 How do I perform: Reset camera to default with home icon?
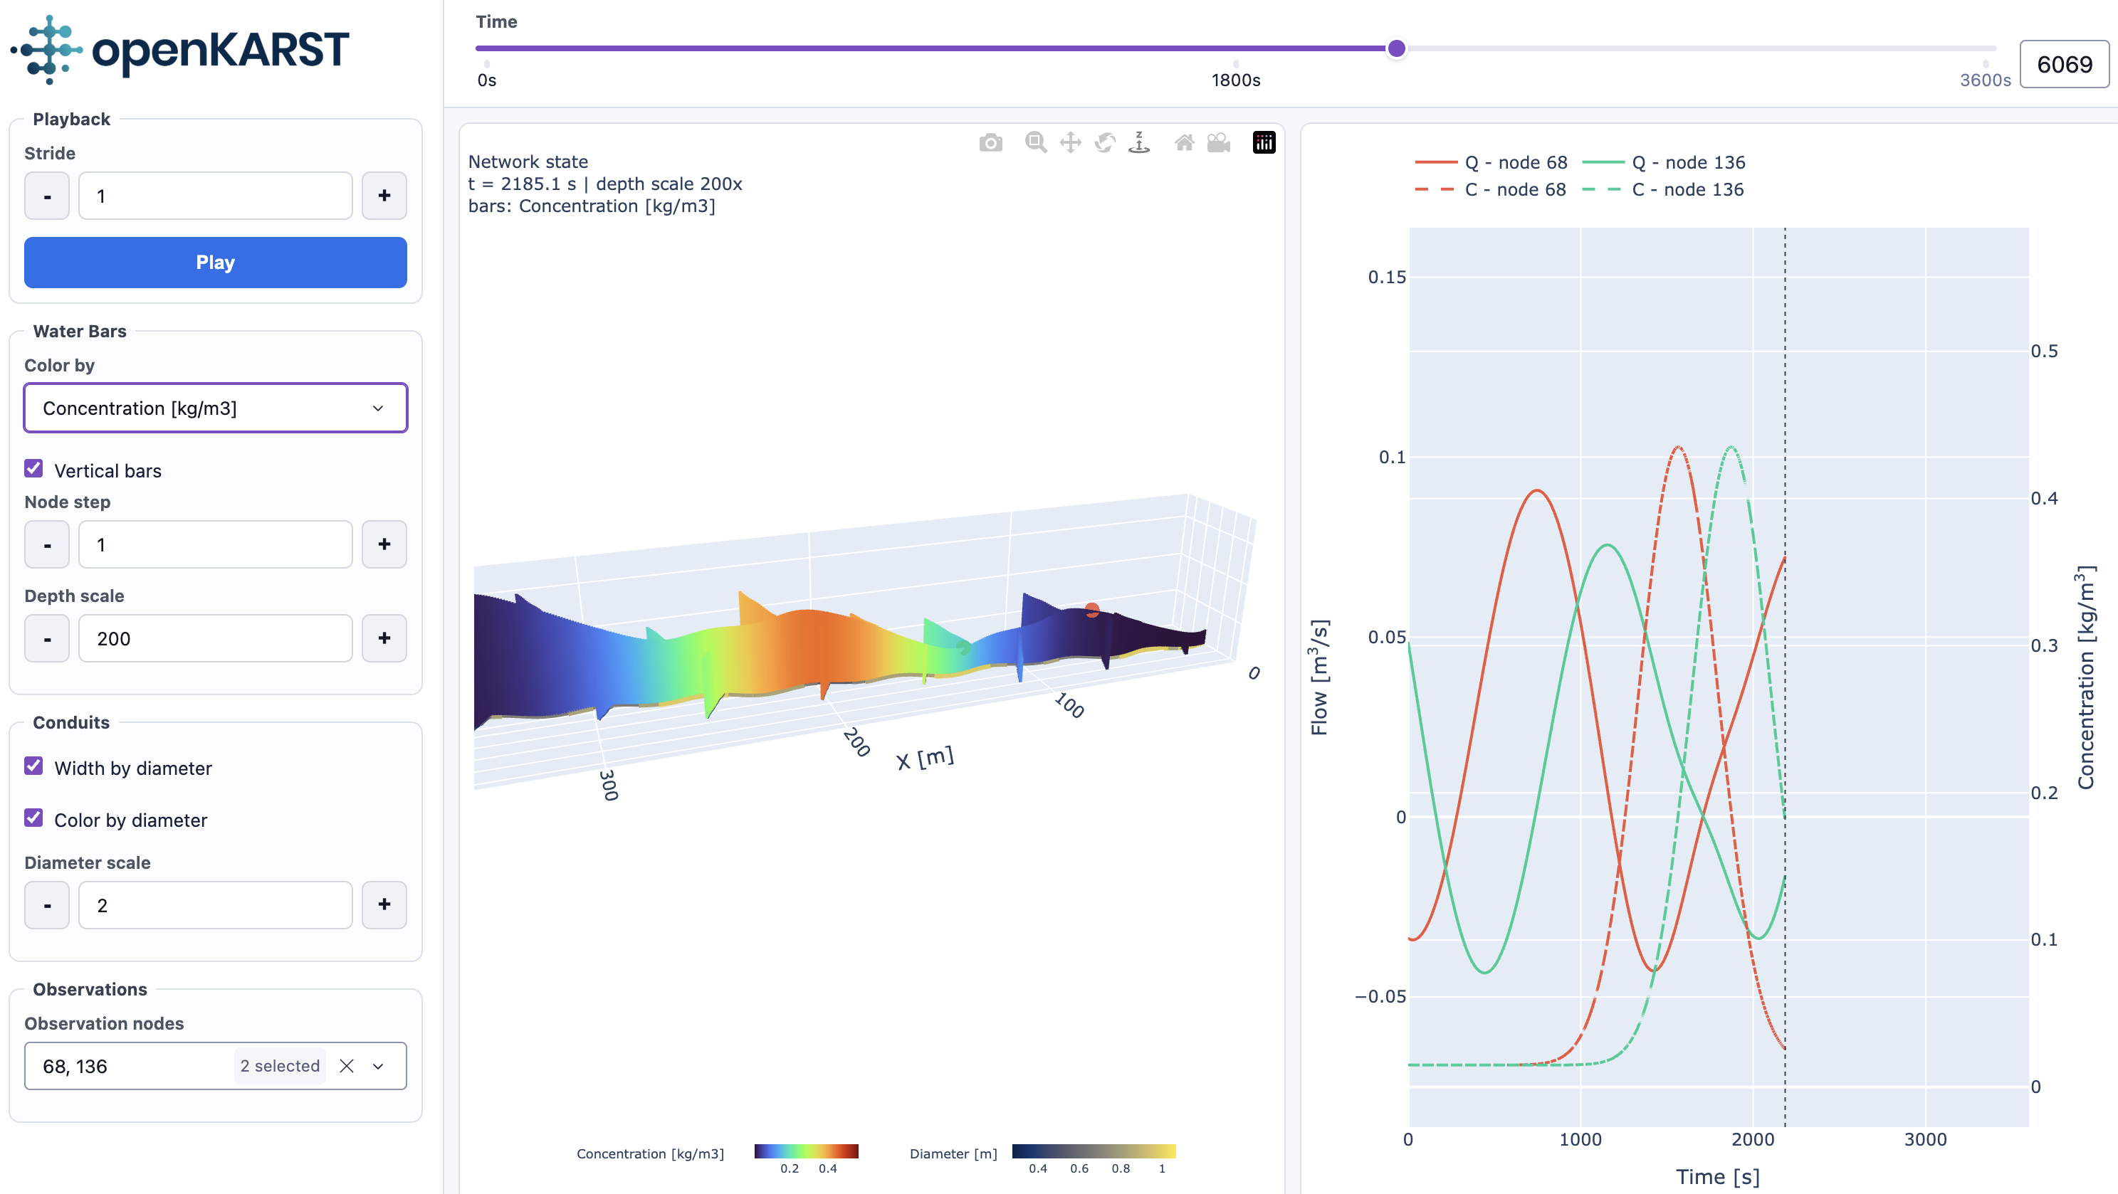click(1184, 143)
